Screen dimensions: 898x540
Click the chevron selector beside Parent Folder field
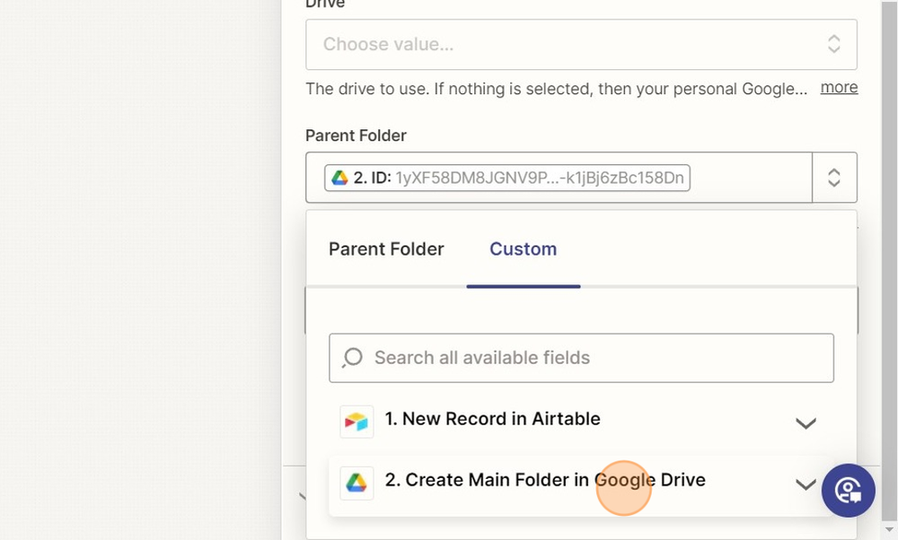click(x=834, y=177)
